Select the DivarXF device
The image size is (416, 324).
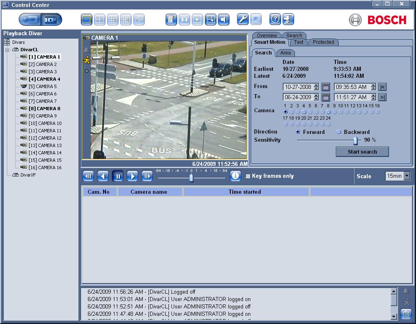(x=28, y=175)
